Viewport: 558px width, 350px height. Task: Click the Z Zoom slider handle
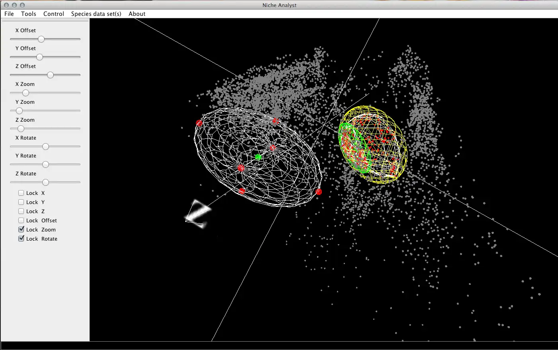21,128
